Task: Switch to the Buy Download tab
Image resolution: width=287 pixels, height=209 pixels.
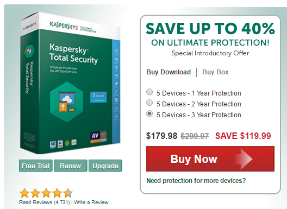Action: point(169,72)
